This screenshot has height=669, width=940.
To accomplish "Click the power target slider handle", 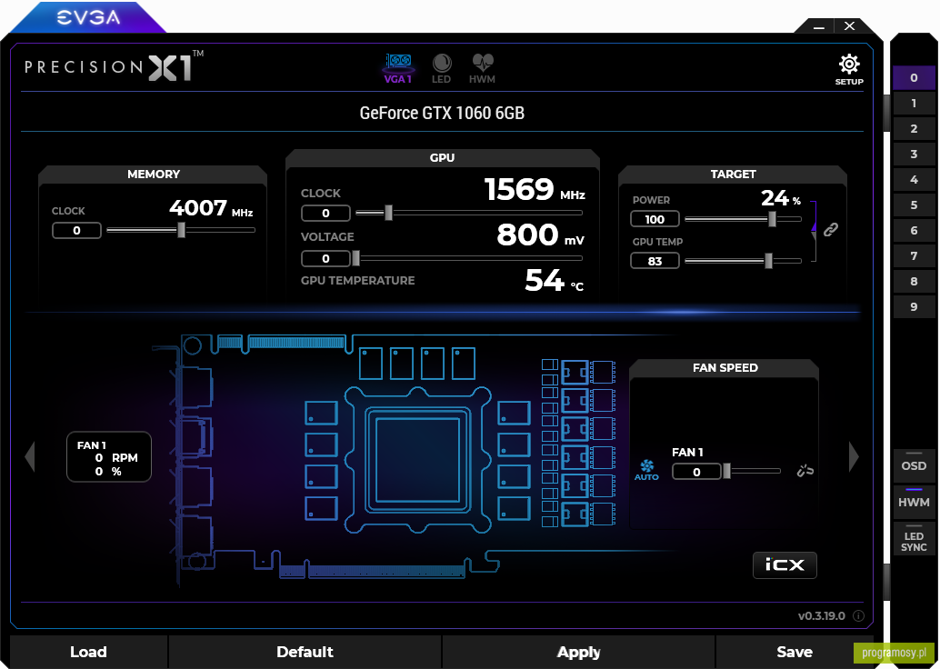I will pos(772,219).
